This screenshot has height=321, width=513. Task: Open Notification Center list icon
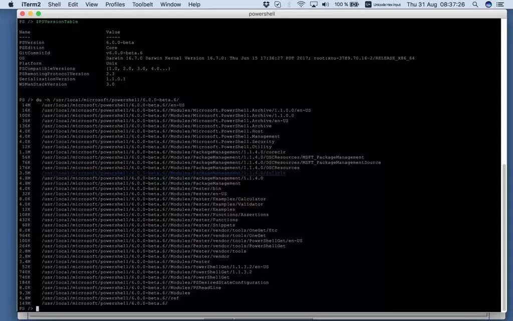500,4
